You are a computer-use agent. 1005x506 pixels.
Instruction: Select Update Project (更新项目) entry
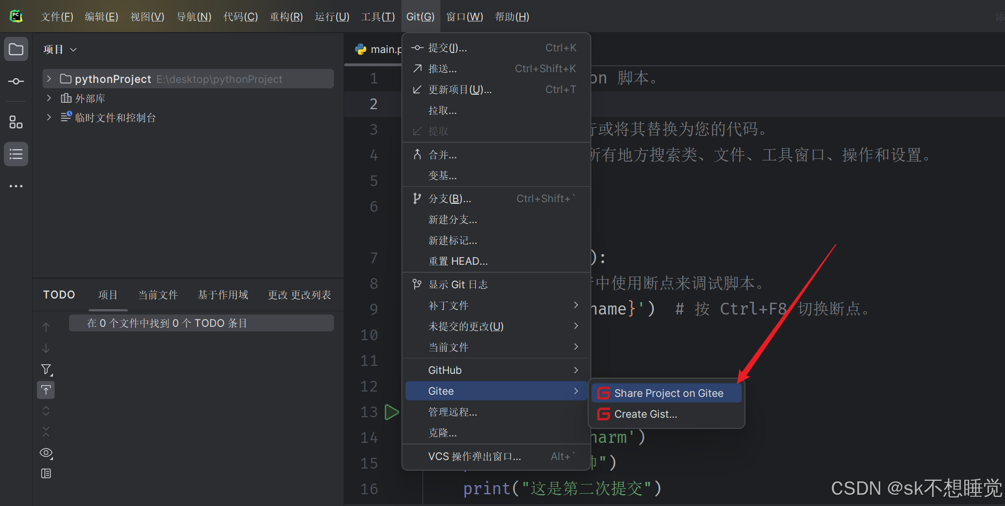coord(496,89)
